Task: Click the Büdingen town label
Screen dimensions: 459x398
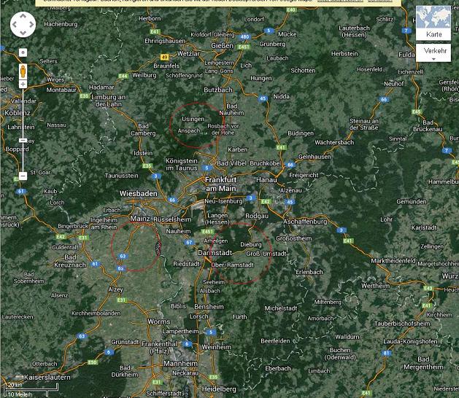Action: tap(301, 133)
